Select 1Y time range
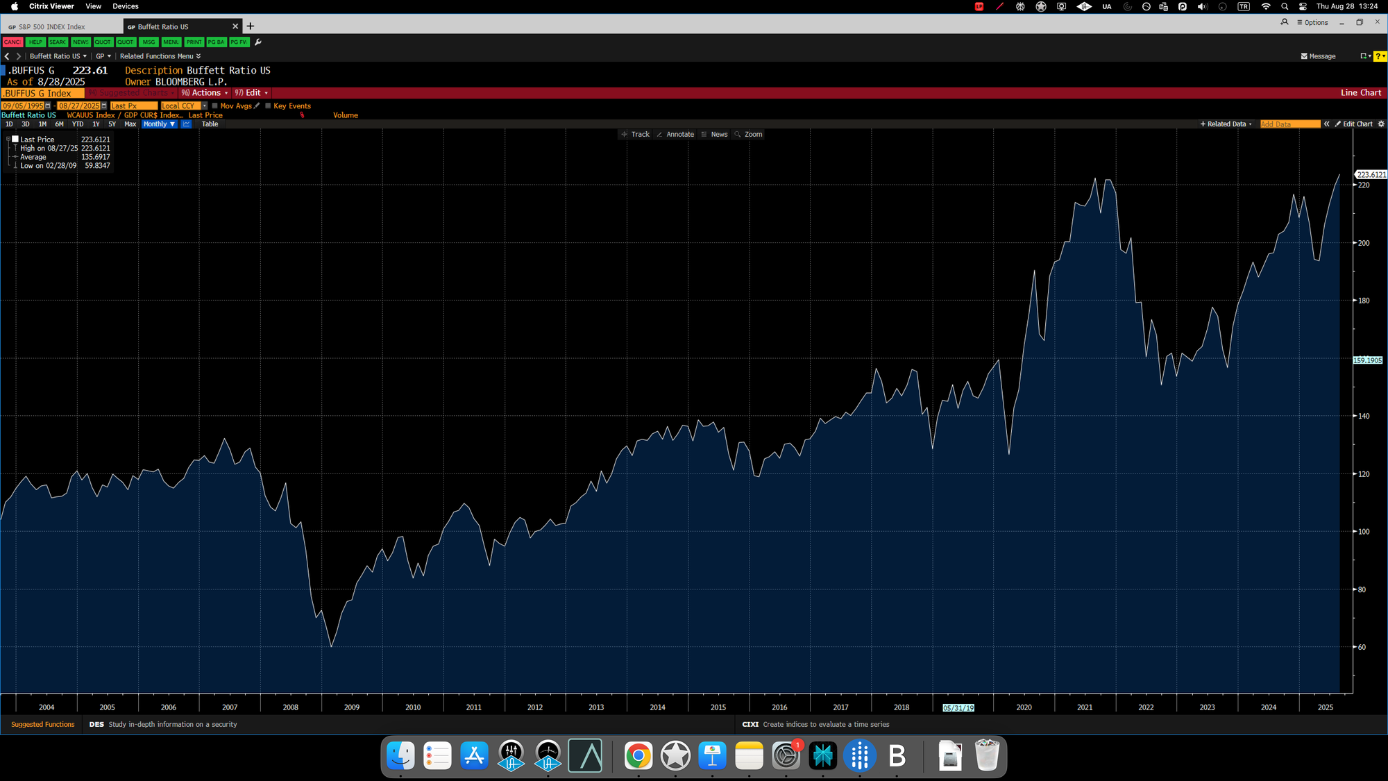The height and width of the screenshot is (781, 1388). (x=96, y=124)
